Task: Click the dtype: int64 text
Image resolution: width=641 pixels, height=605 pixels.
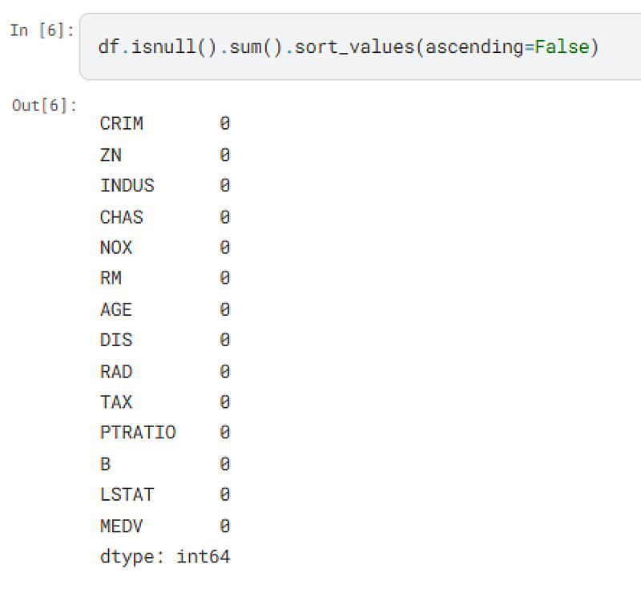Action: pos(165,556)
